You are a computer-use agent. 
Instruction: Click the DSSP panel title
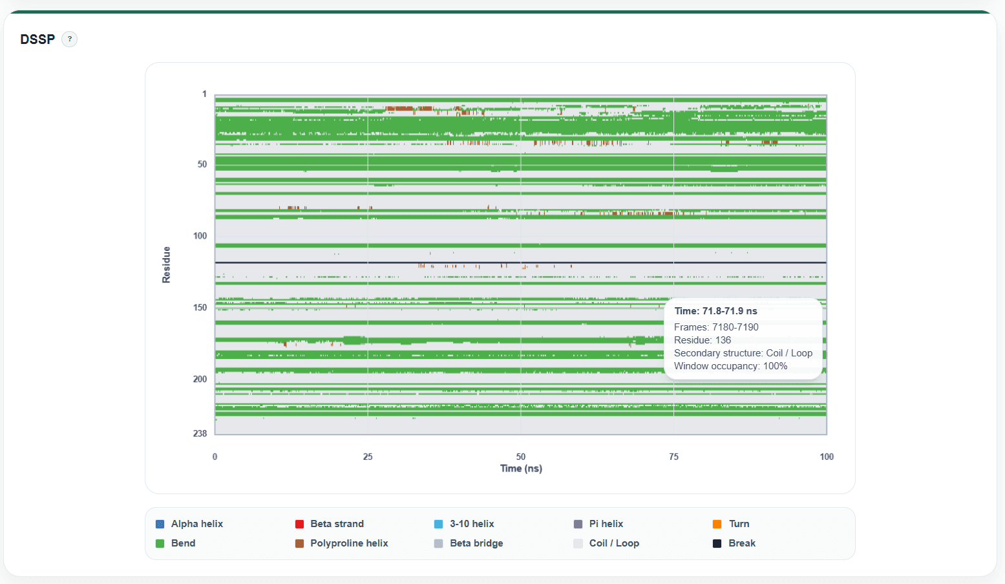(x=37, y=39)
